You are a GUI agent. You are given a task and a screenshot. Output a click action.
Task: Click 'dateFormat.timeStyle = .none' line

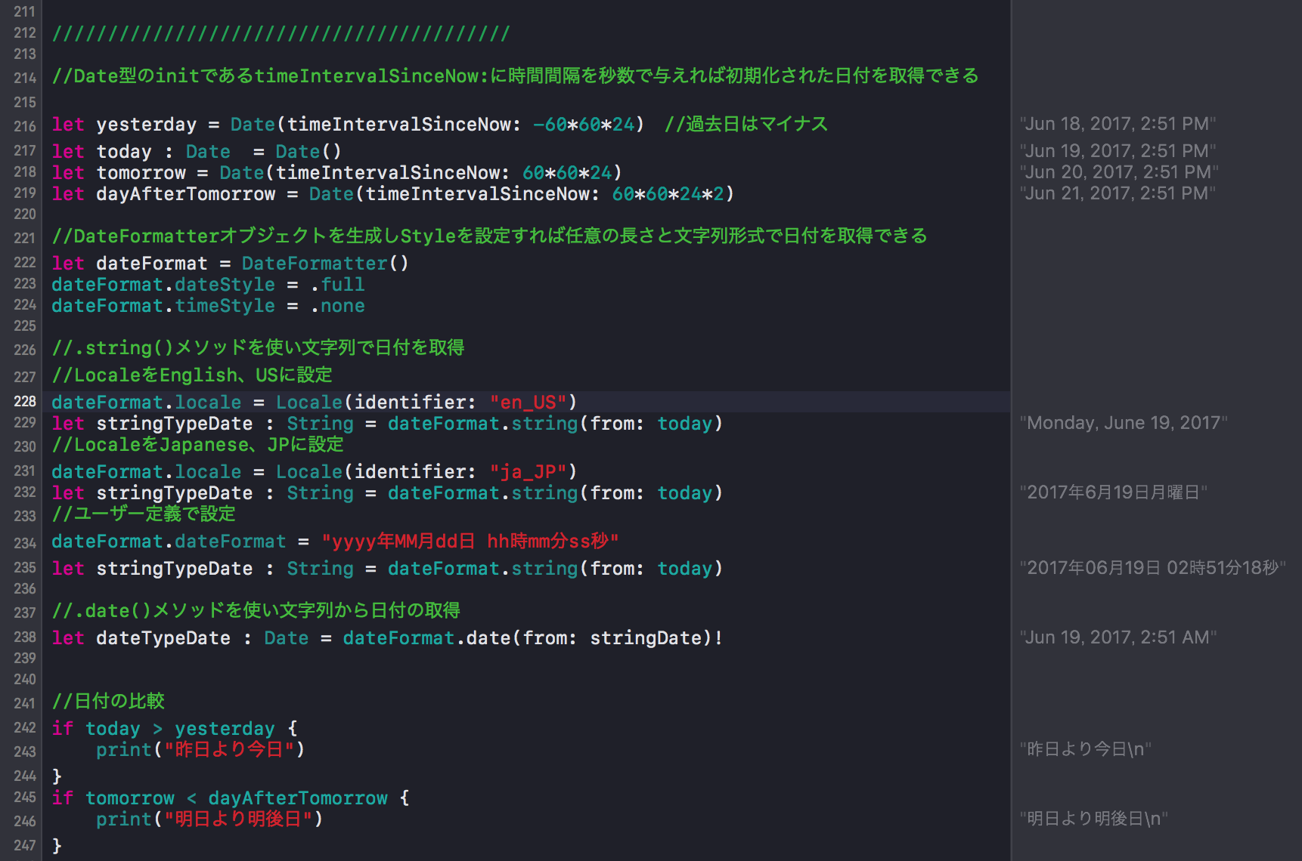pos(208,306)
